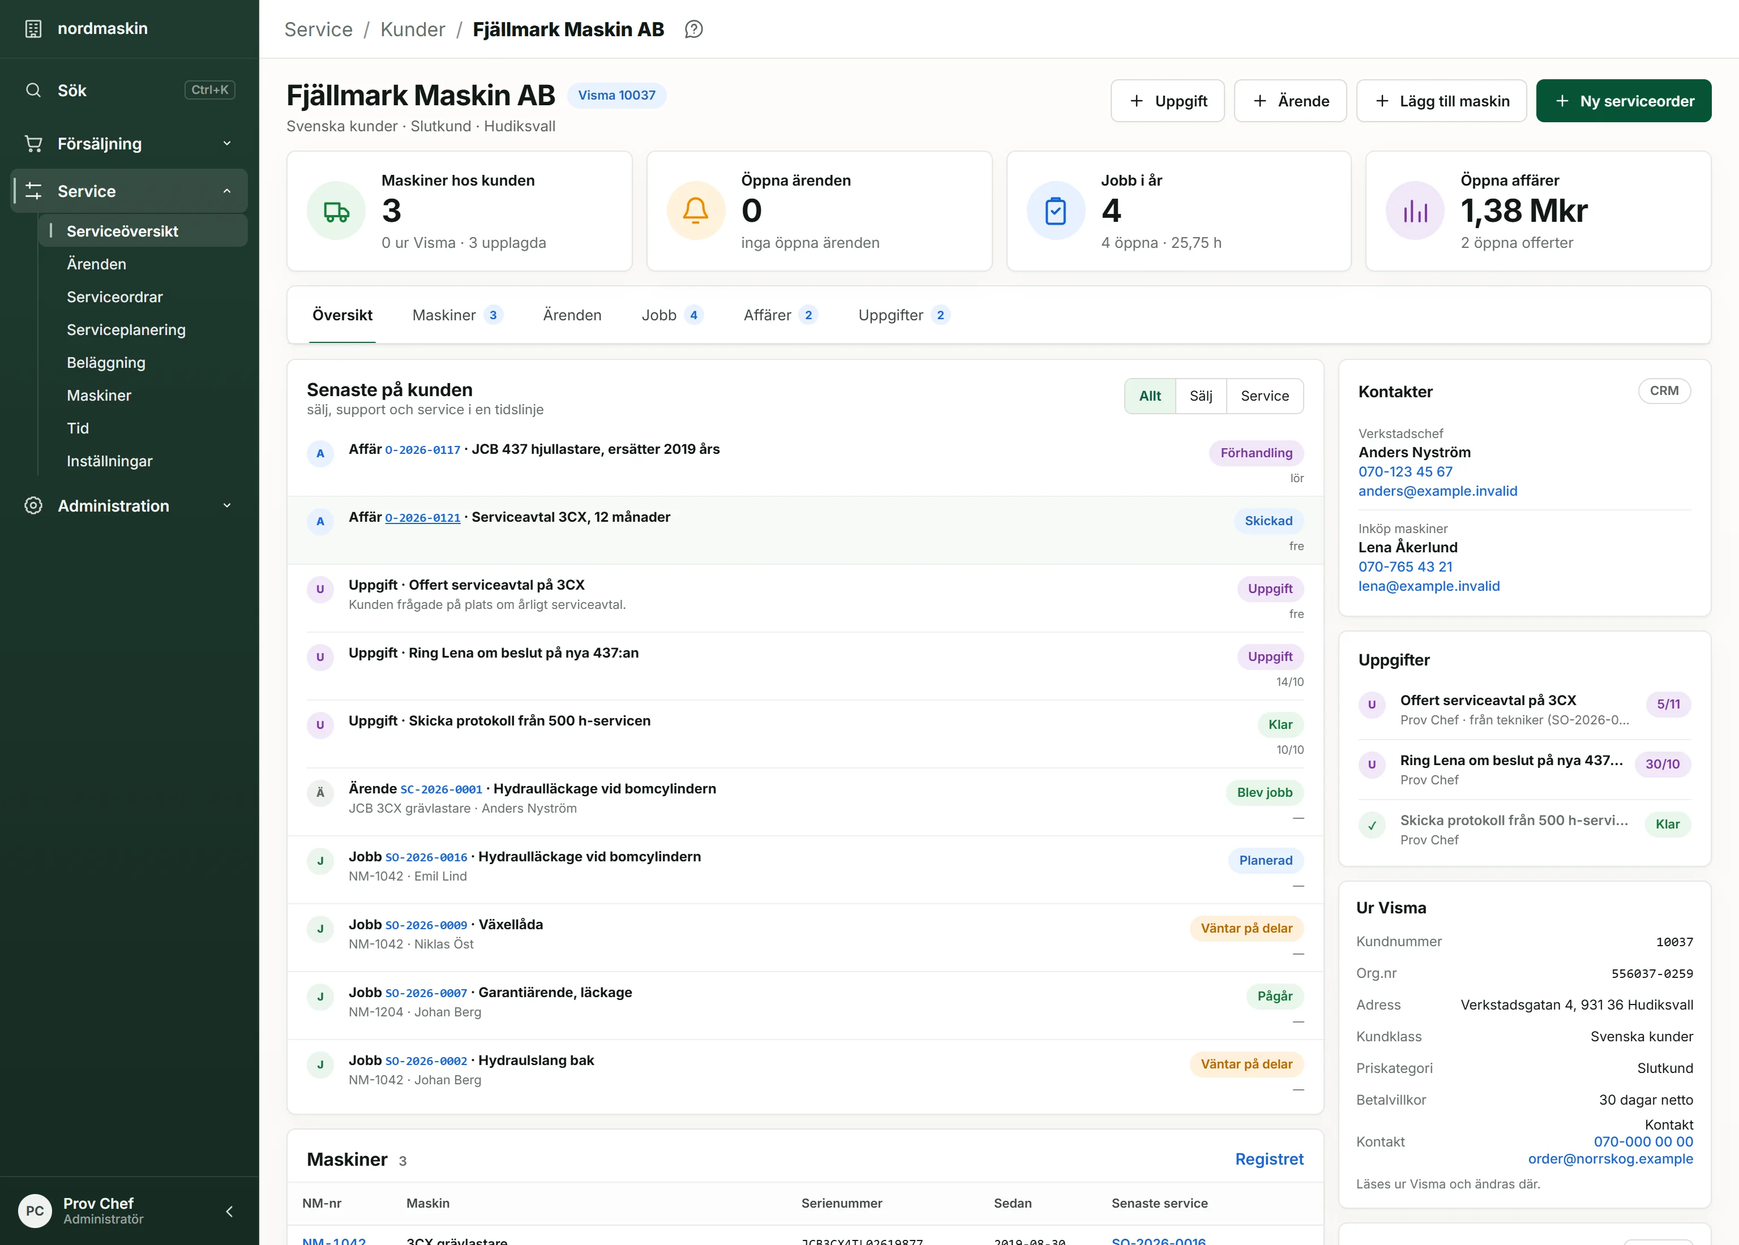The width and height of the screenshot is (1739, 1245).
Task: Collapse the Service menu chevron
Action: pyautogui.click(x=227, y=191)
